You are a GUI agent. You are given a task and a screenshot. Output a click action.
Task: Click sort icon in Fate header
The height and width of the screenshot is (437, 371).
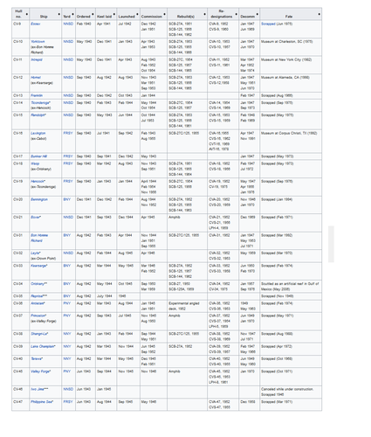coord(319,14)
